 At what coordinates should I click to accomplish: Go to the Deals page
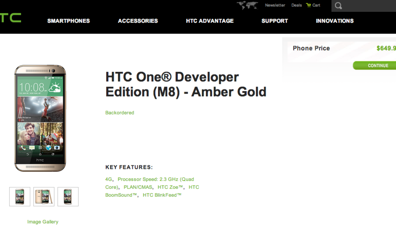(296, 5)
